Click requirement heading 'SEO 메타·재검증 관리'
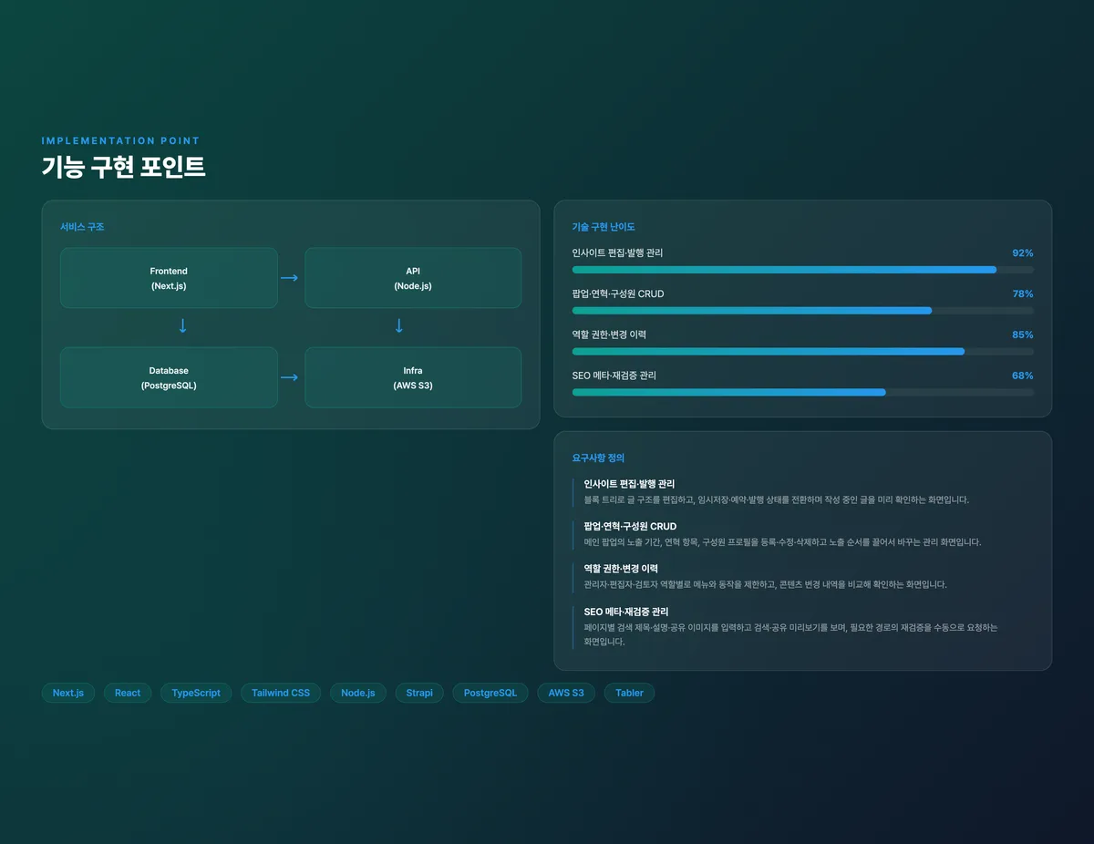The image size is (1094, 844). [626, 612]
